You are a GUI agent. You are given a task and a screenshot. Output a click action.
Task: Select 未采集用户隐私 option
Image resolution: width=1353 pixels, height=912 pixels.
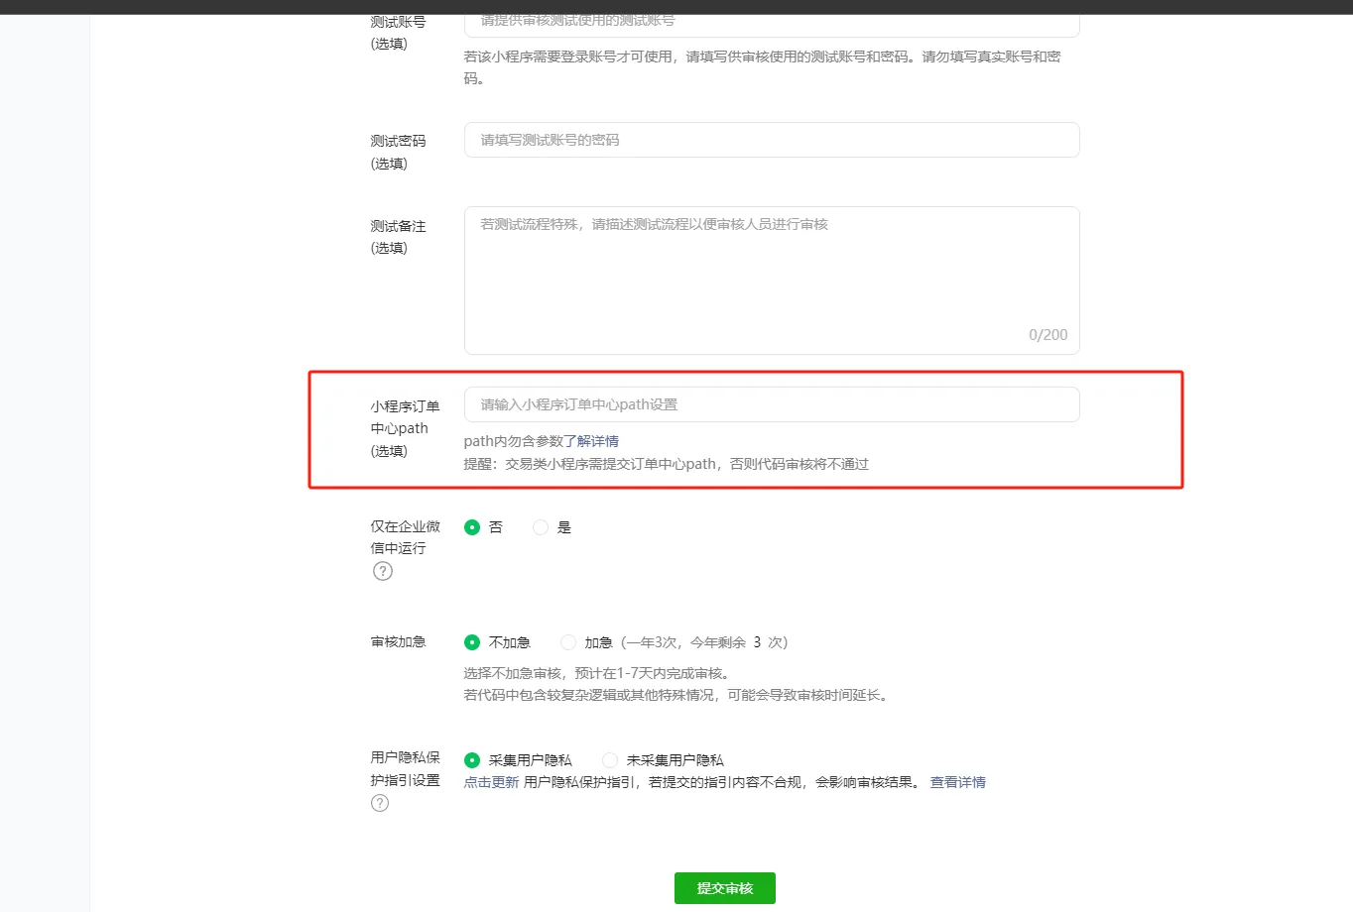point(609,759)
